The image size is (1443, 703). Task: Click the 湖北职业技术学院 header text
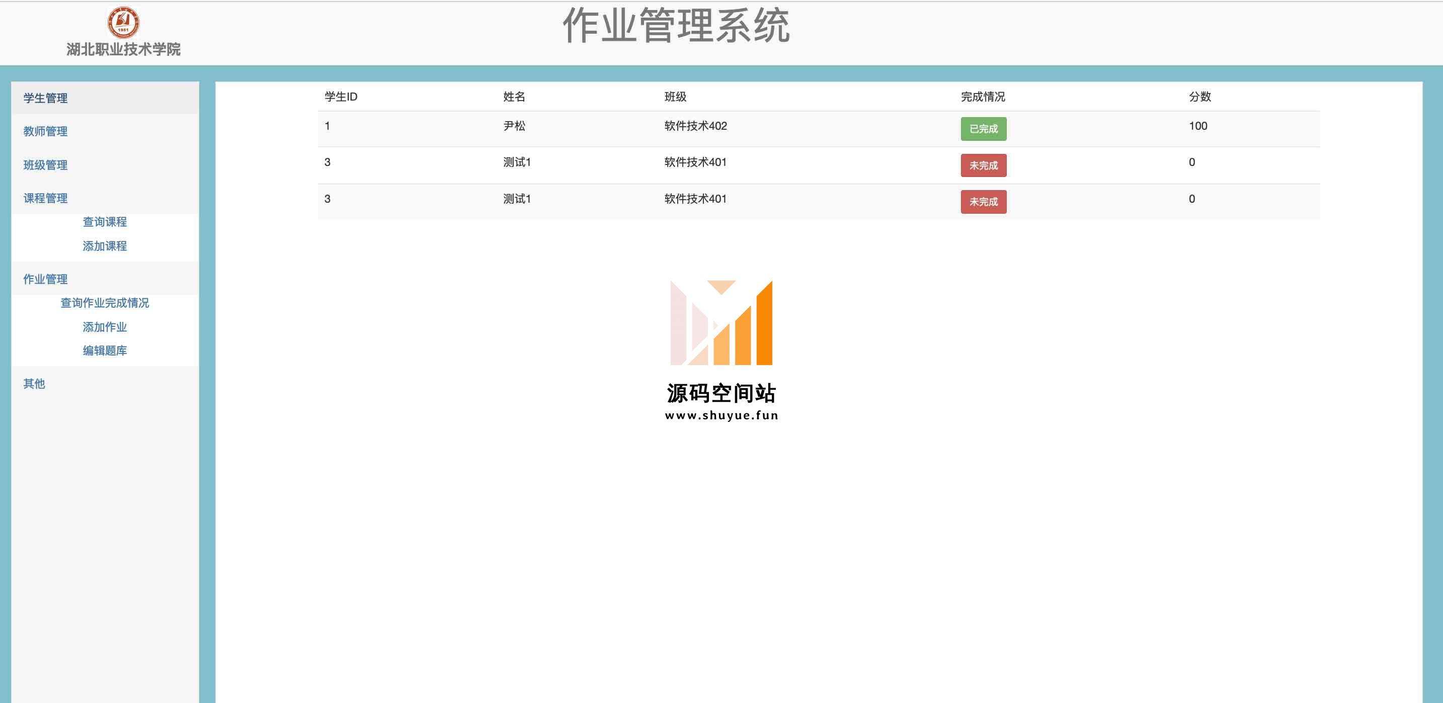pos(123,49)
